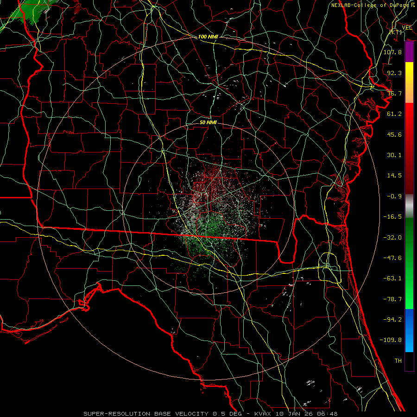Click the gray near-zero segment of the color bar
Screen dimensions: 417x417
409,206
